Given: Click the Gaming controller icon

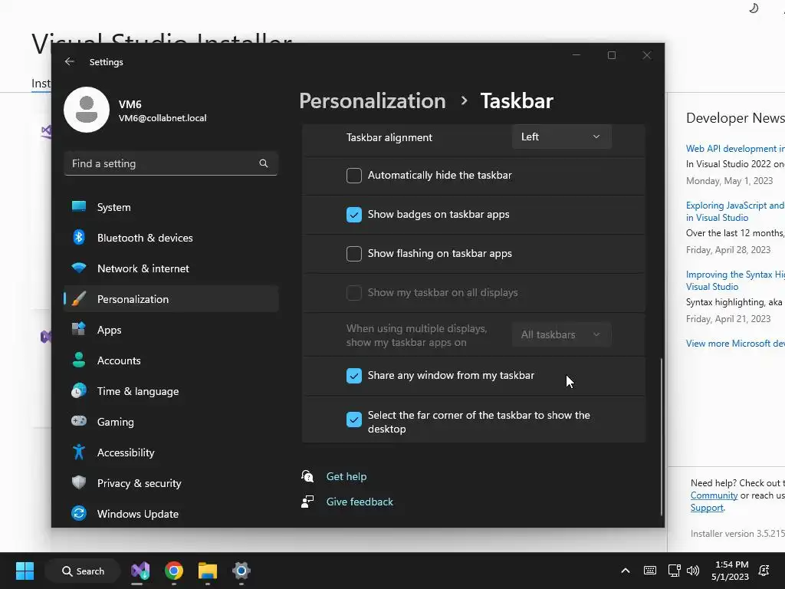Looking at the screenshot, I should (x=79, y=421).
